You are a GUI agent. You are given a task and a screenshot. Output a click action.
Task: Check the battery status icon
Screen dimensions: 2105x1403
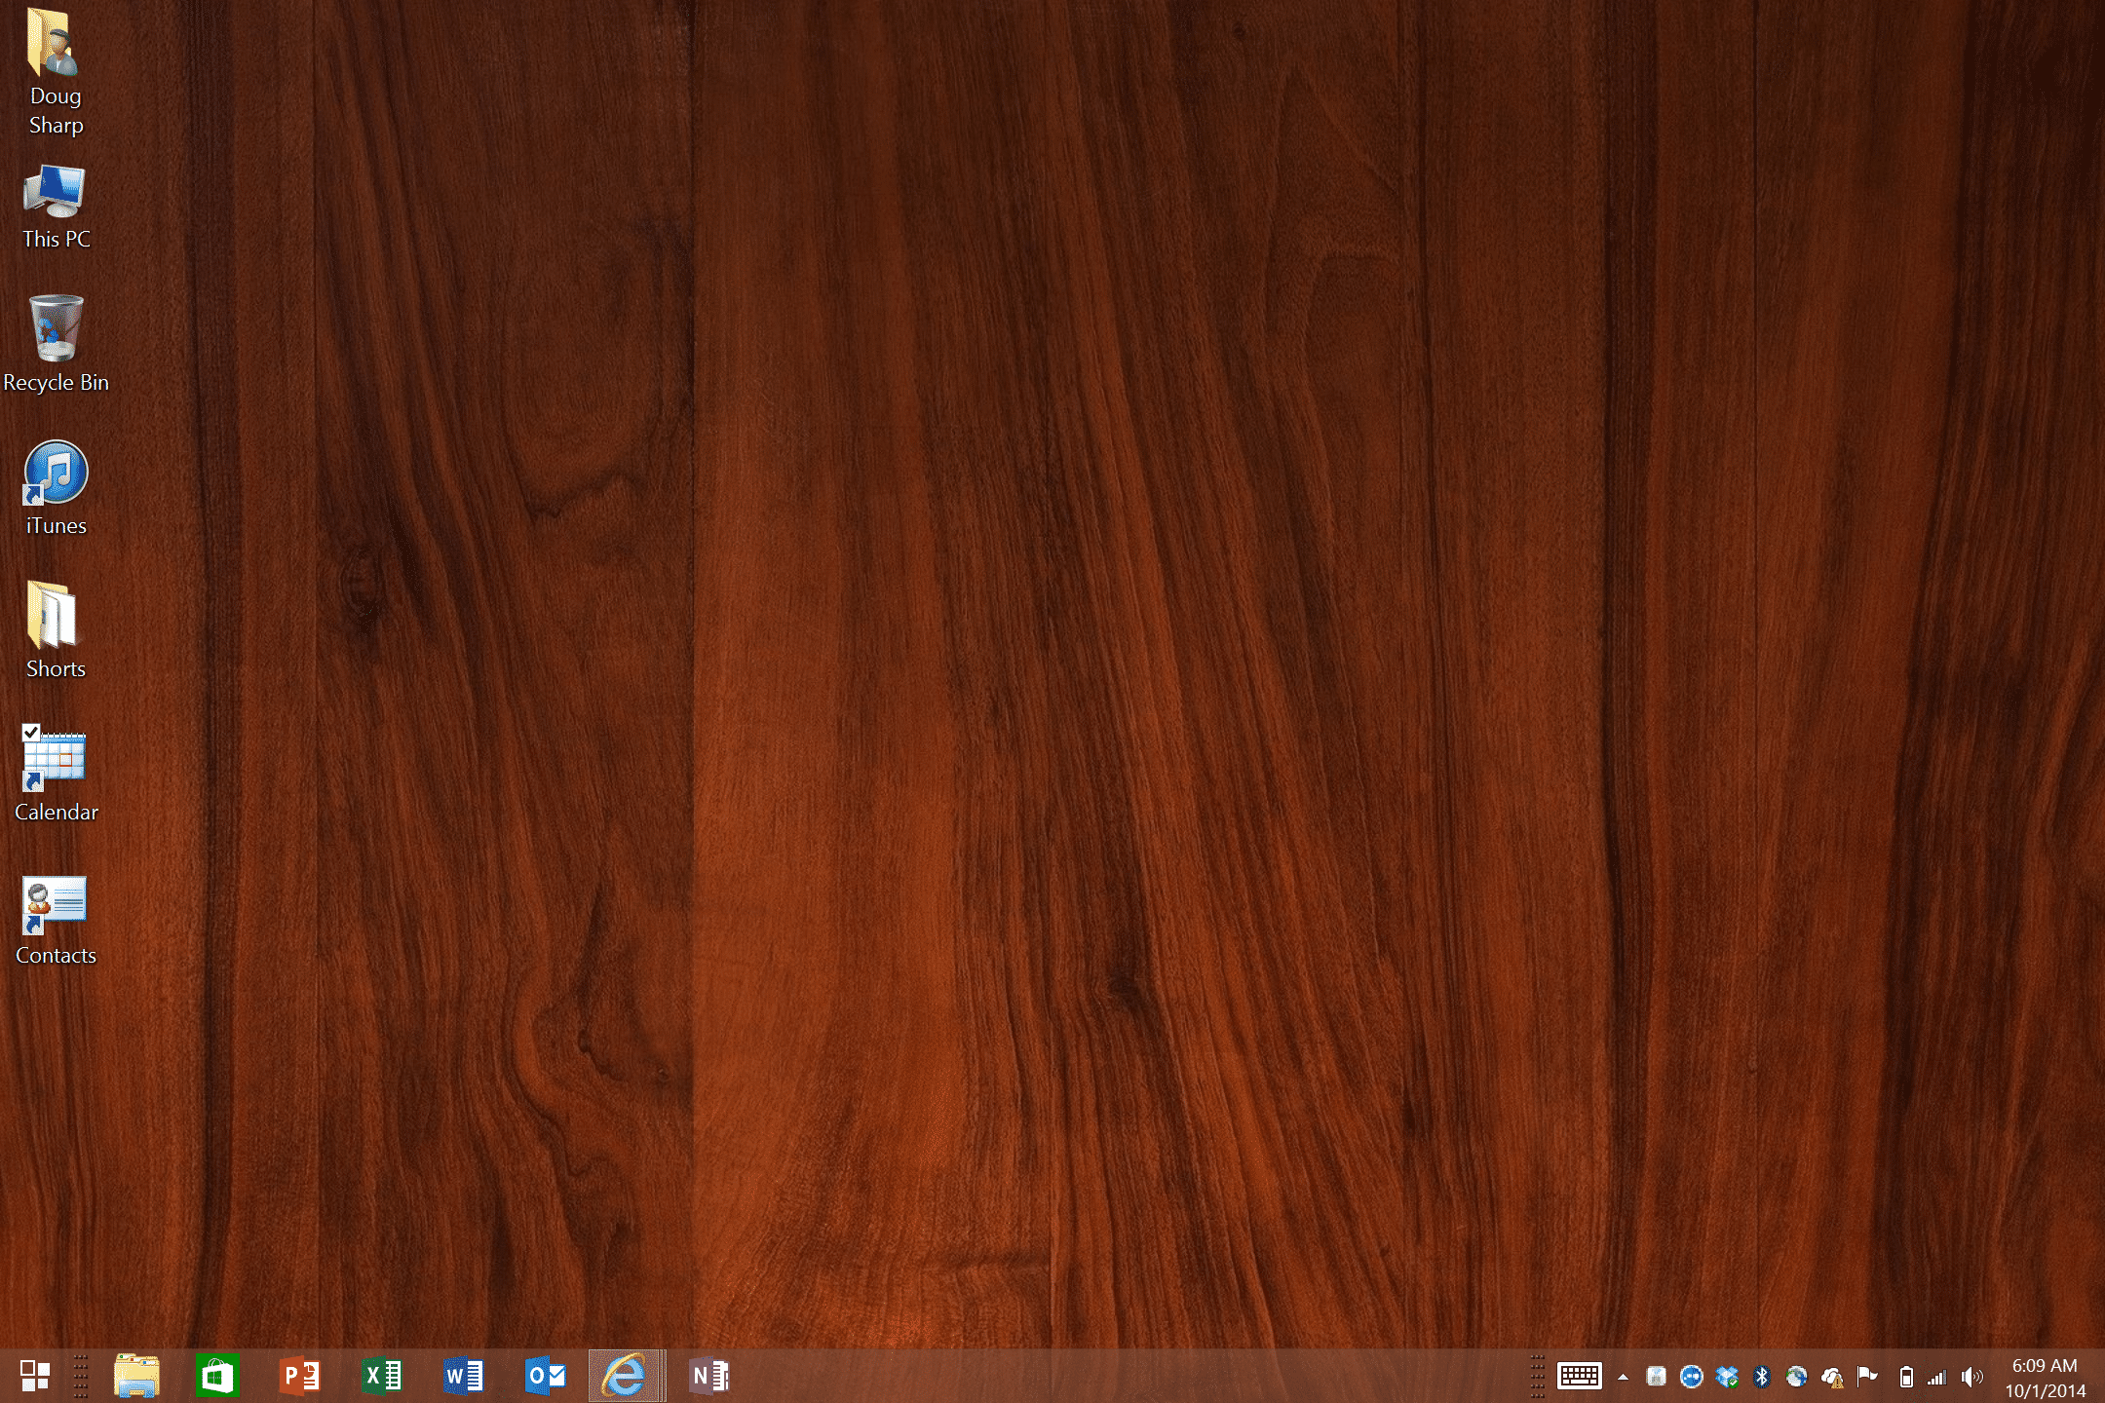tap(1906, 1377)
